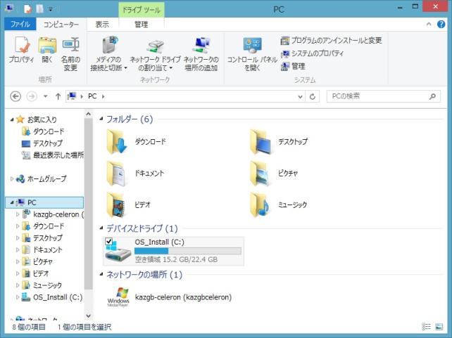Screen dimensions: 452x338
Task: Switch to the Manage (管理) ribbon tab
Action: point(142,25)
